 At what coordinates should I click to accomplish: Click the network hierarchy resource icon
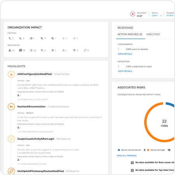63,50
